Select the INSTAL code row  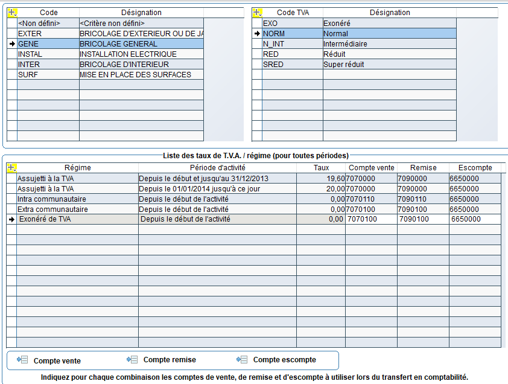pyautogui.click(x=106, y=54)
